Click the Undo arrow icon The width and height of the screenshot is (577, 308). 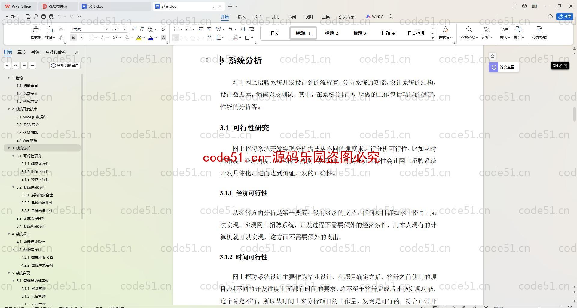pos(60,17)
